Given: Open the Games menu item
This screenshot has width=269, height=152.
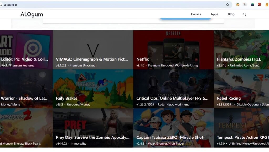Looking at the screenshot, I should (x=196, y=14).
